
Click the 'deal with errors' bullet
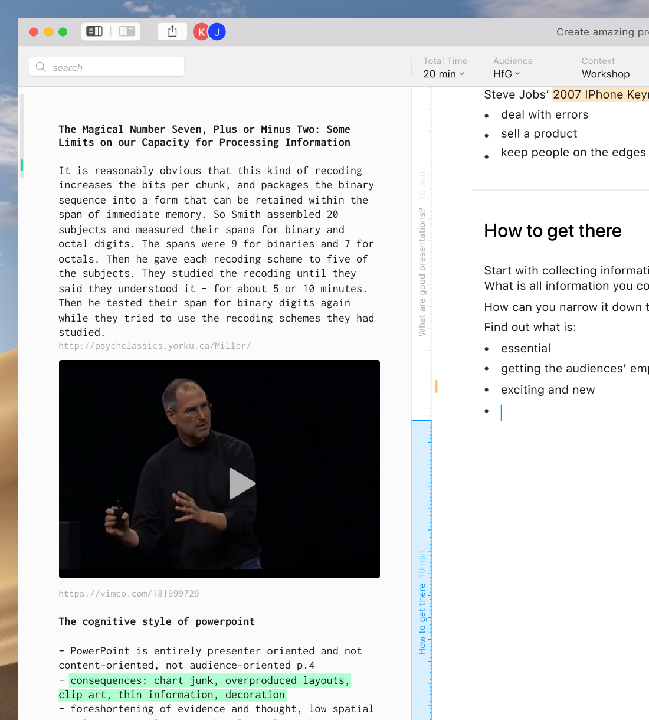pyautogui.click(x=545, y=114)
